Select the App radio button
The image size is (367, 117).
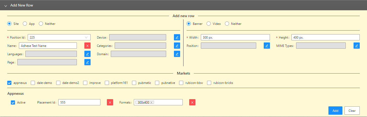coord(25,24)
